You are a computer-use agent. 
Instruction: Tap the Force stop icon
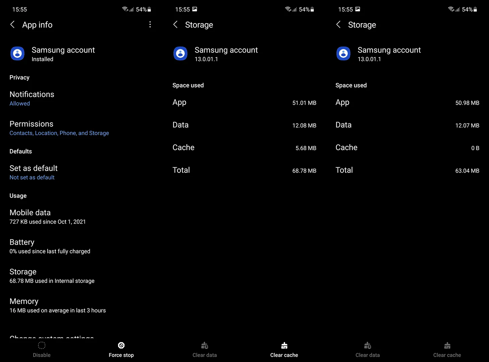pos(121,345)
